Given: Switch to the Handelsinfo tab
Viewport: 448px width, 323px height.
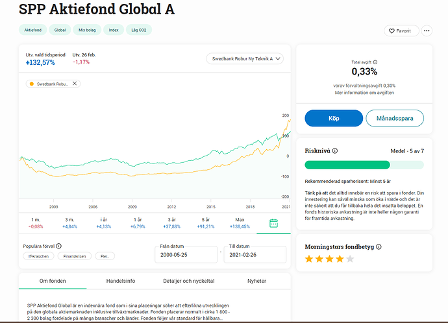Looking at the screenshot, I should coord(120,281).
